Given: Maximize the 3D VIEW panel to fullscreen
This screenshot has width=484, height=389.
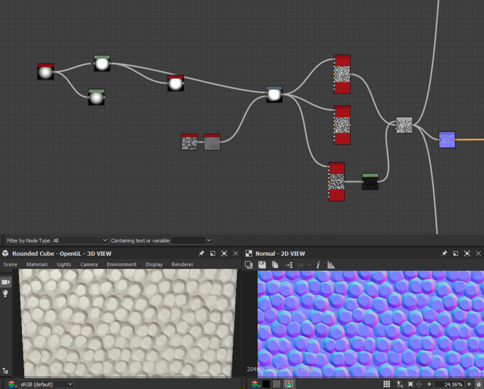Looking at the screenshot, I should (224, 253).
